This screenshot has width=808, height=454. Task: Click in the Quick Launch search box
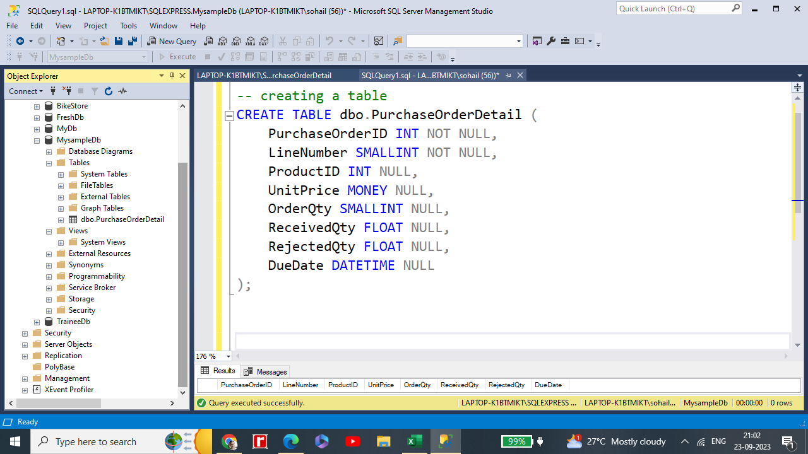pyautogui.click(x=674, y=8)
